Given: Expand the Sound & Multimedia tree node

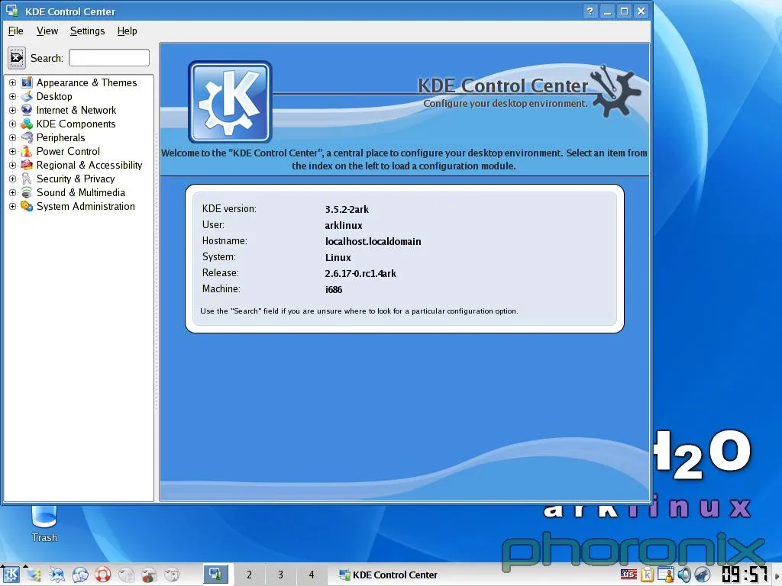Looking at the screenshot, I should point(12,192).
